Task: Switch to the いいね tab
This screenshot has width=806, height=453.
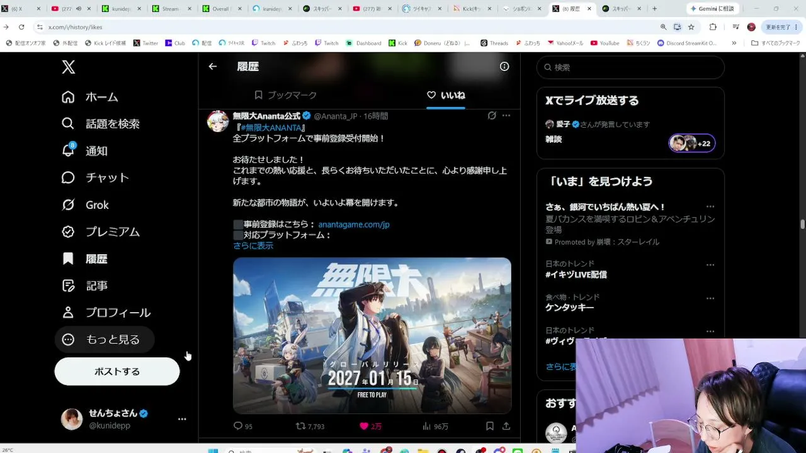Action: click(446, 95)
